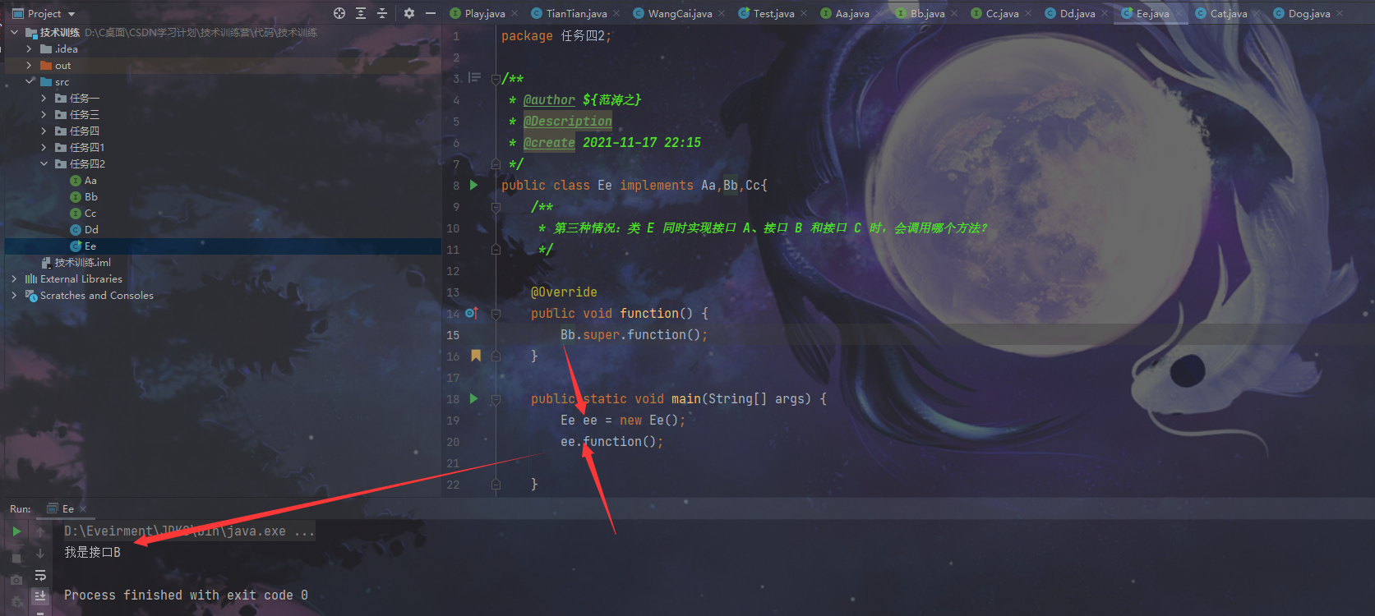Screen dimensions: 1375x616
Task: Click the console output 我是接口B
Action: (x=92, y=553)
